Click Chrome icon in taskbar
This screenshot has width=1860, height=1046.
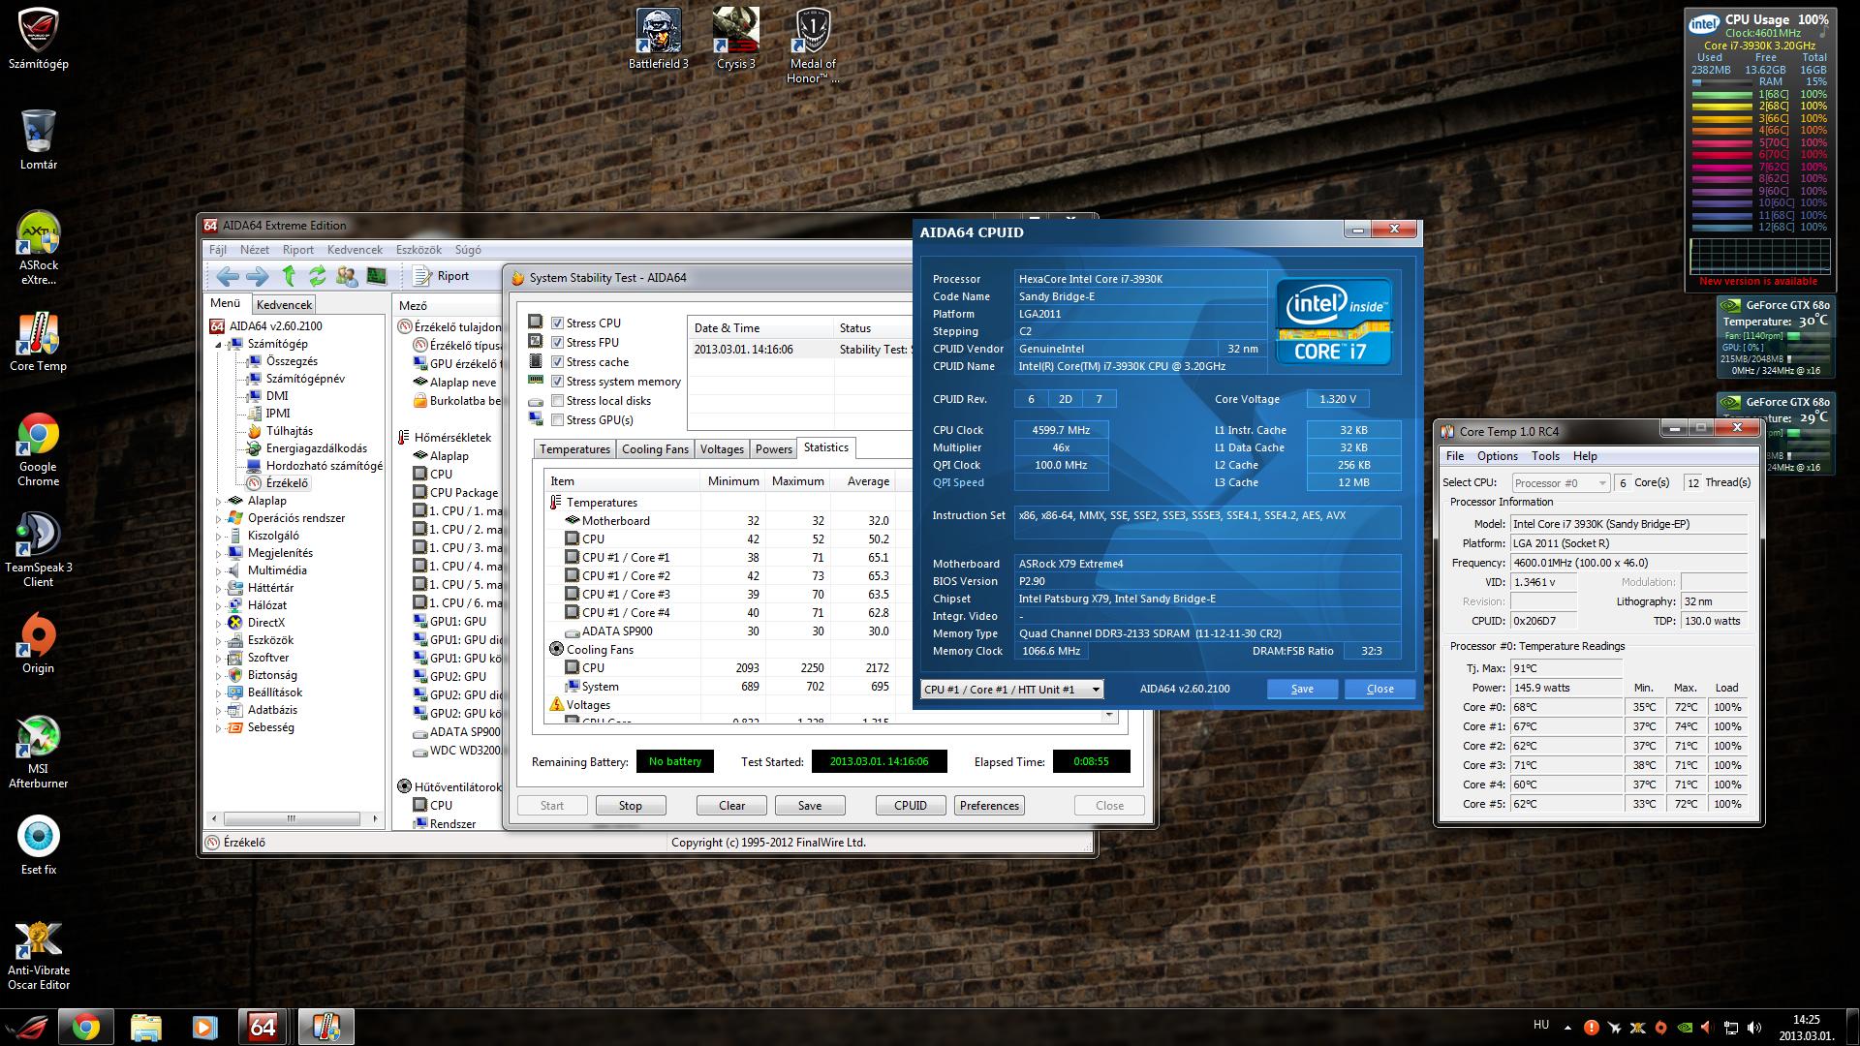click(85, 1027)
